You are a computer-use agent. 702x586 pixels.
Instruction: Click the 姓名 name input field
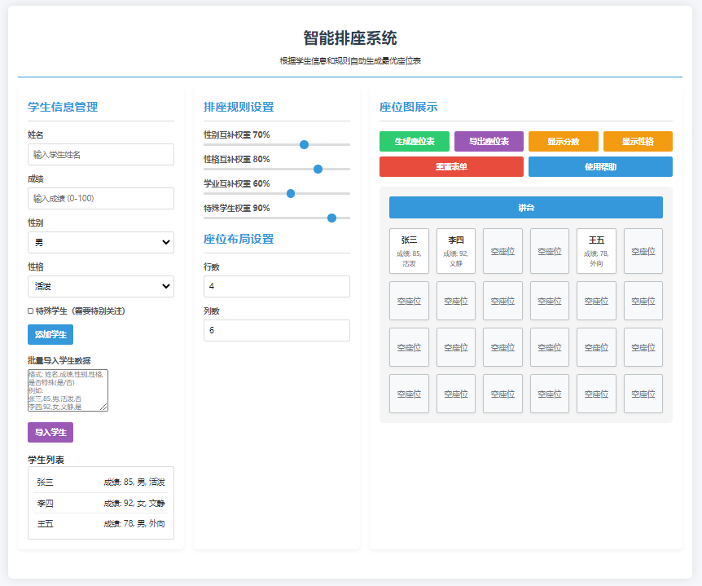pyautogui.click(x=100, y=154)
